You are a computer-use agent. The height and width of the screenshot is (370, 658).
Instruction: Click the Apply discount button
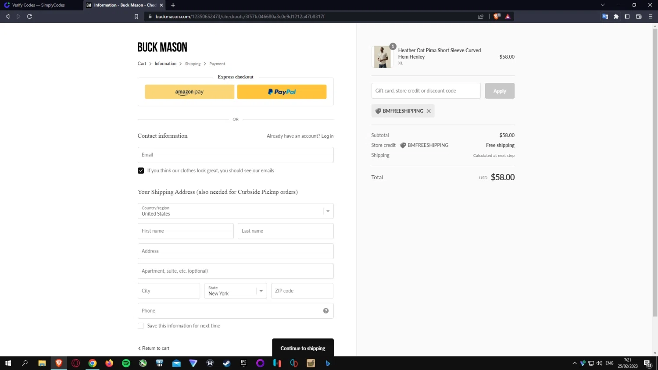[500, 91]
